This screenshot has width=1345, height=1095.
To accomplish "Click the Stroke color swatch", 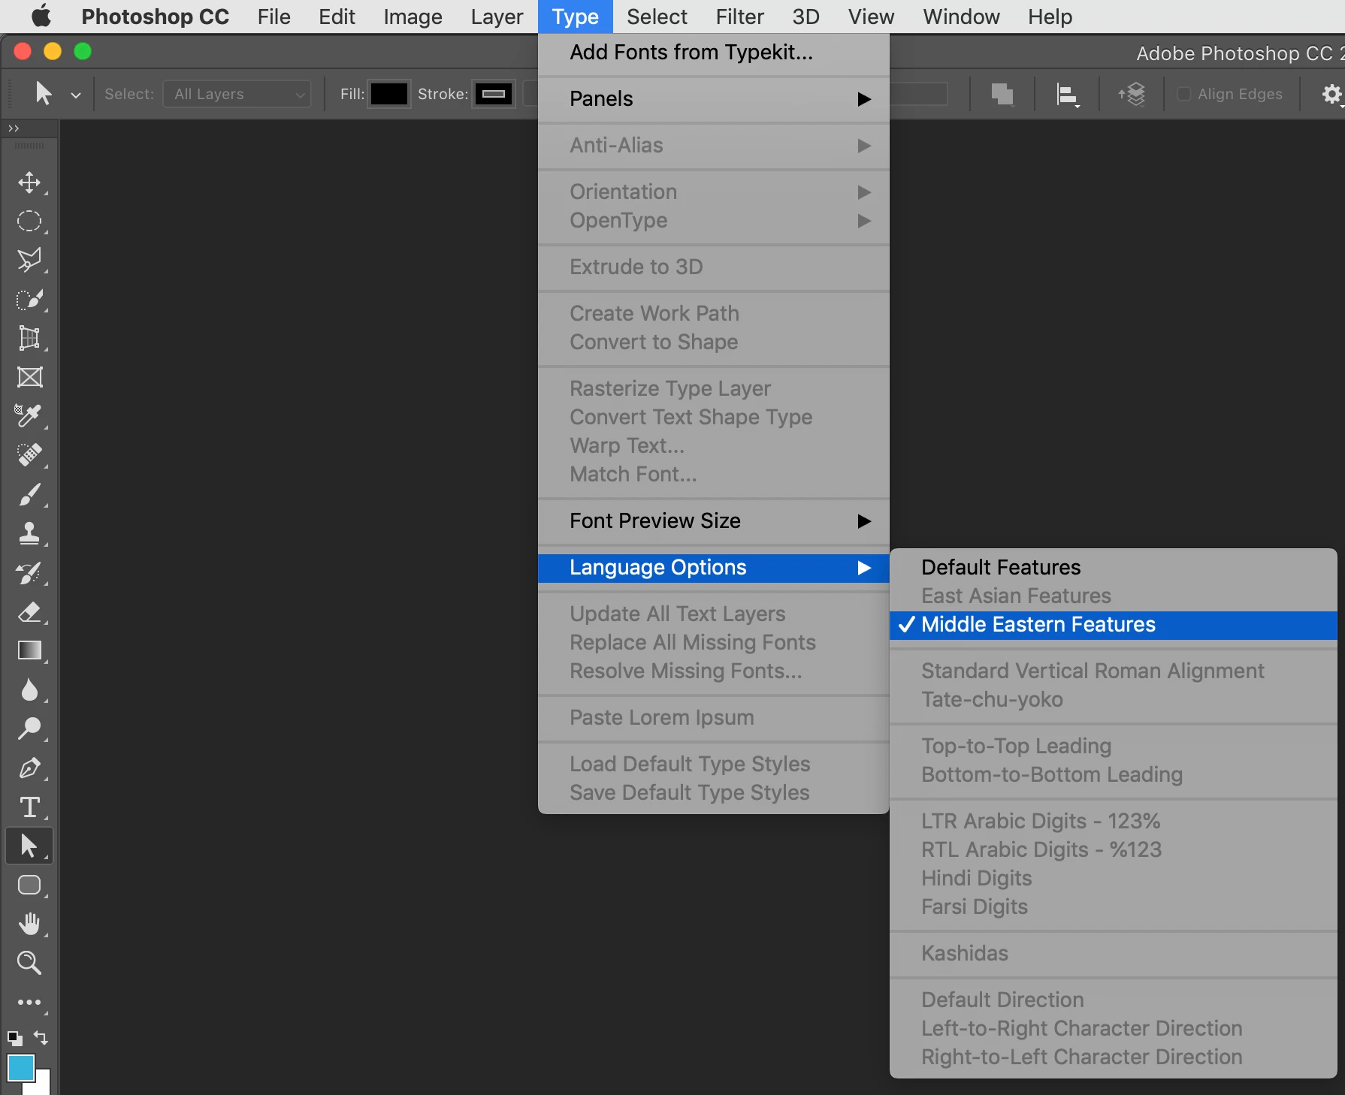I will pyautogui.click(x=494, y=94).
